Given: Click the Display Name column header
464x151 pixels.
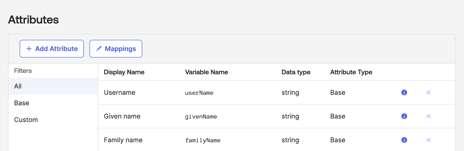Looking at the screenshot, I should pyautogui.click(x=124, y=72).
